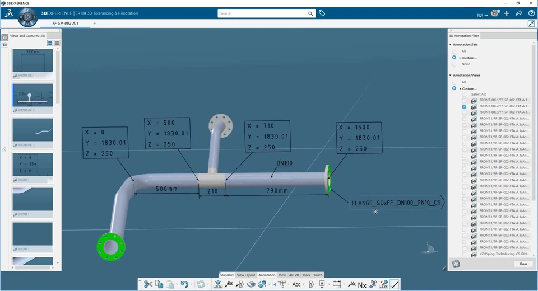Select Custom radio under Annotation Views
Screen dimensions: 538x291
[x=454, y=88]
